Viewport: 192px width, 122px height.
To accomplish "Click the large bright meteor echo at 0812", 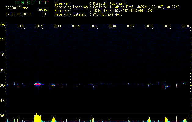I will coord(38,84).
